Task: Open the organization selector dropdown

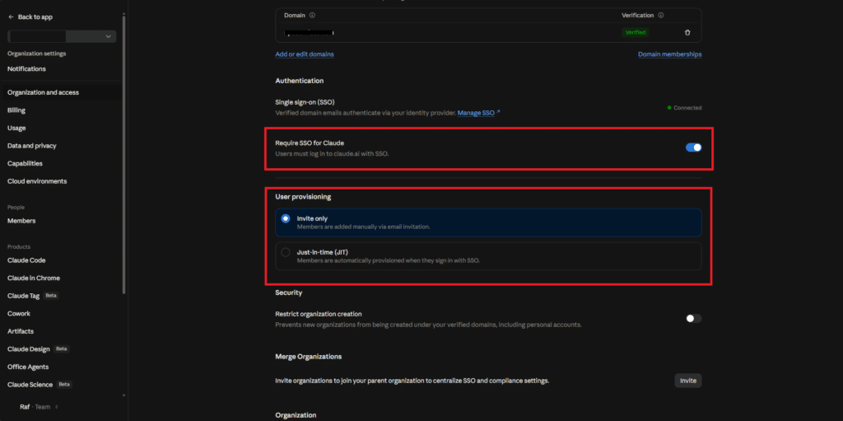Action: click(x=62, y=36)
